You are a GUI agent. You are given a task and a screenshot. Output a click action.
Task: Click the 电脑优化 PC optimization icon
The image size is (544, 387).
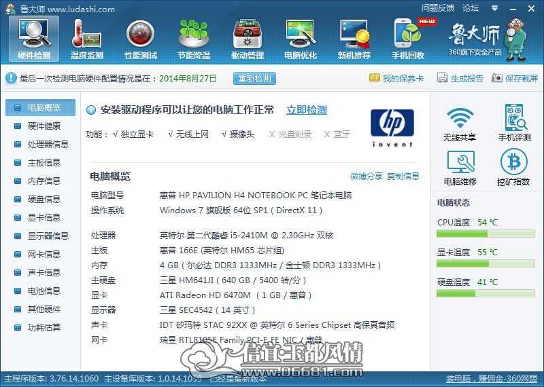[x=301, y=40]
